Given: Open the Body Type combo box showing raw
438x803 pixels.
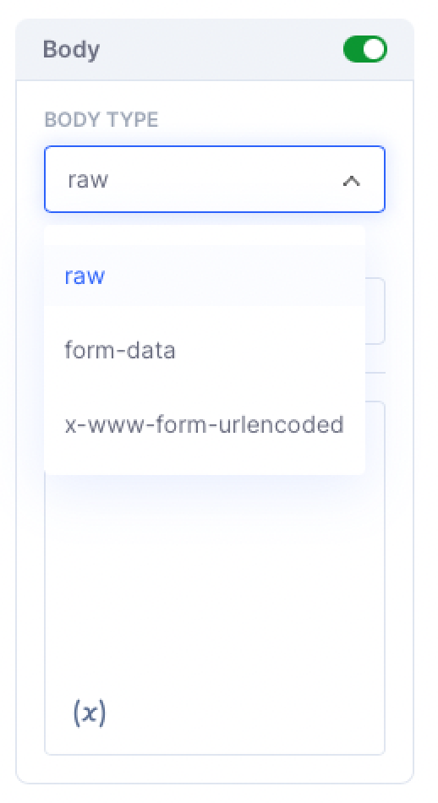Looking at the screenshot, I should tap(215, 179).
